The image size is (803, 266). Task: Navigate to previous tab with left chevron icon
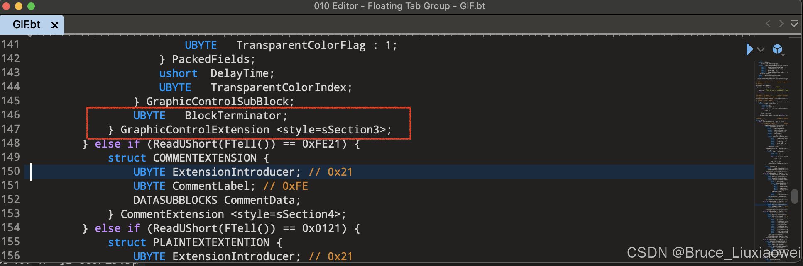point(768,24)
